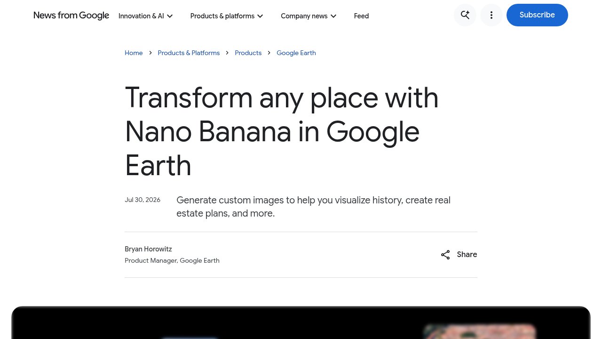Expand the Company news menu
The height and width of the screenshot is (339, 602).
click(x=309, y=16)
